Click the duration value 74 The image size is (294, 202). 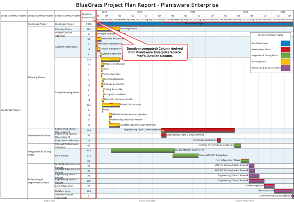89,125
